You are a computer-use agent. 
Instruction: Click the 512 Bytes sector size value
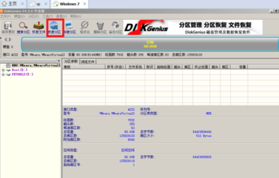pyautogui.click(x=204, y=136)
